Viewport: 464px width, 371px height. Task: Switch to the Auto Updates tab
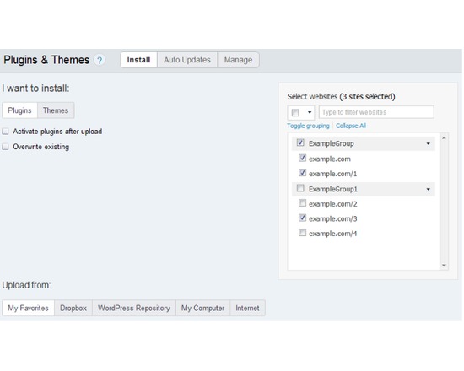click(x=187, y=60)
